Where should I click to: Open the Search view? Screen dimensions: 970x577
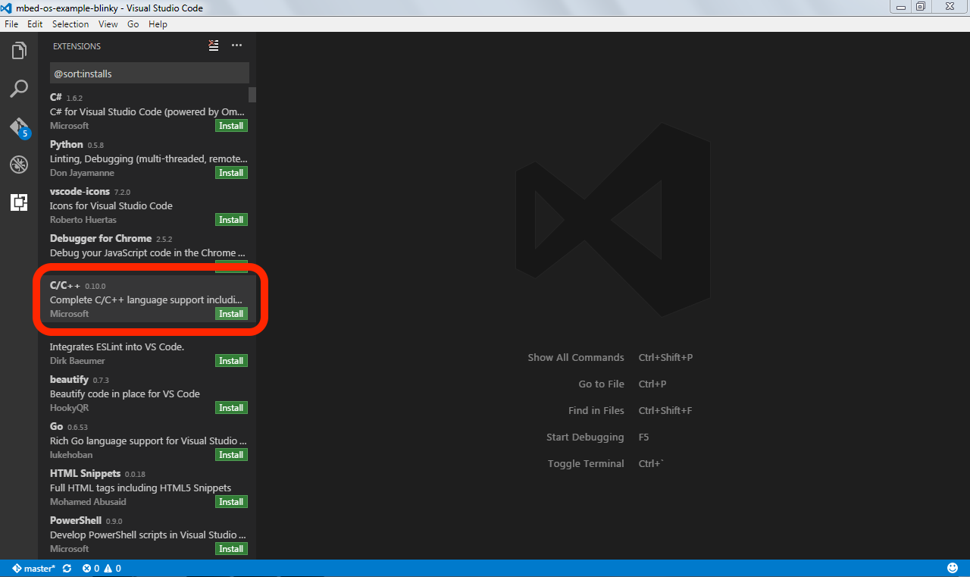click(19, 89)
